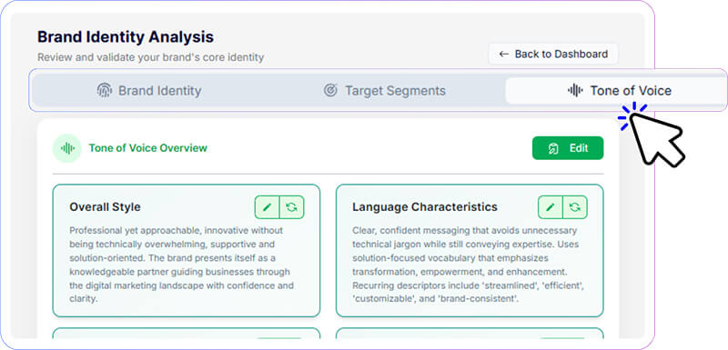Click the target icon beside Target Segments

pyautogui.click(x=330, y=90)
